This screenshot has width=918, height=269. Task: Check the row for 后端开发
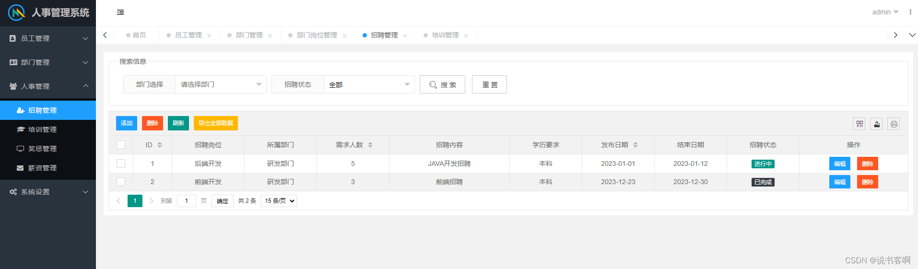[121, 164]
